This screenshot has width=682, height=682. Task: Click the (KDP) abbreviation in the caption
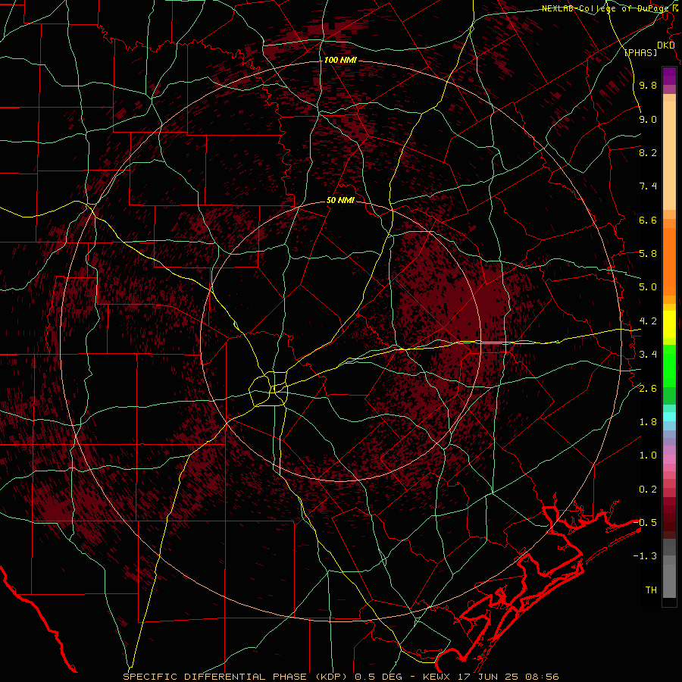[333, 677]
